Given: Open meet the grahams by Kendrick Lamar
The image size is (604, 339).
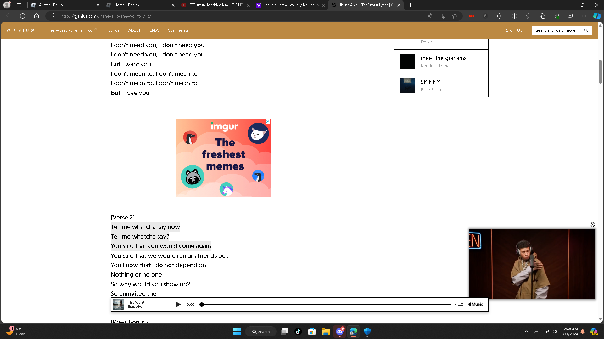Looking at the screenshot, I should click(x=441, y=62).
